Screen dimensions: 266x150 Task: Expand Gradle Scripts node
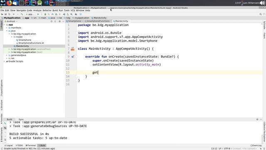5,61
